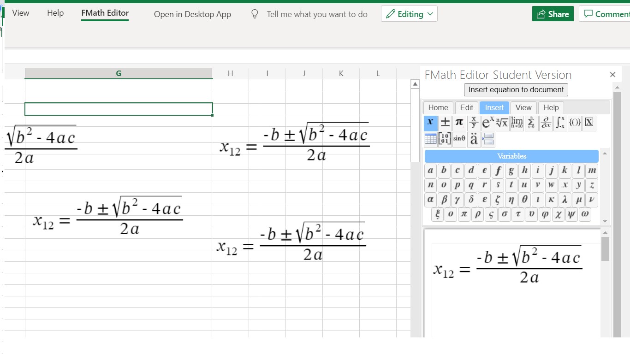Select the plus-minus operators icon
This screenshot has width=630, height=354.
point(445,123)
